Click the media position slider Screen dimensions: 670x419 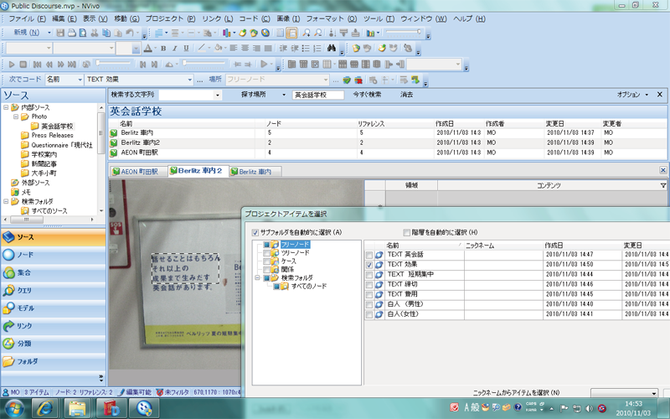pos(114,64)
